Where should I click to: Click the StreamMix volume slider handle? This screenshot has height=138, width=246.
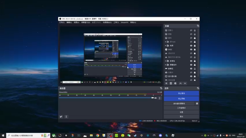click(153, 98)
